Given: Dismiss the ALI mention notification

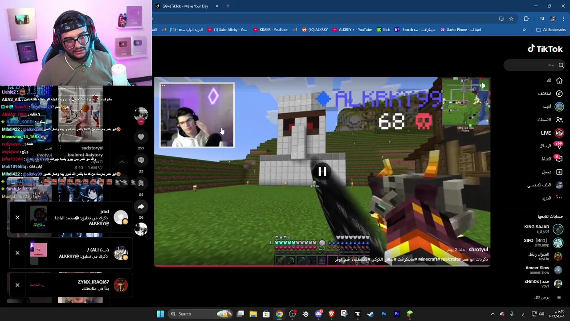Looking at the screenshot, I should point(17,253).
